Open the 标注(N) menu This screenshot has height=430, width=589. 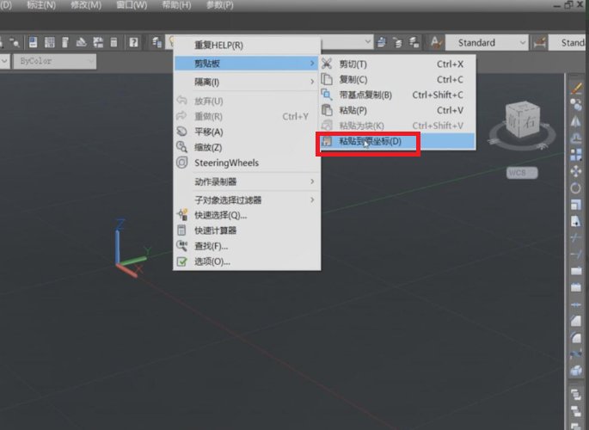[x=41, y=5]
